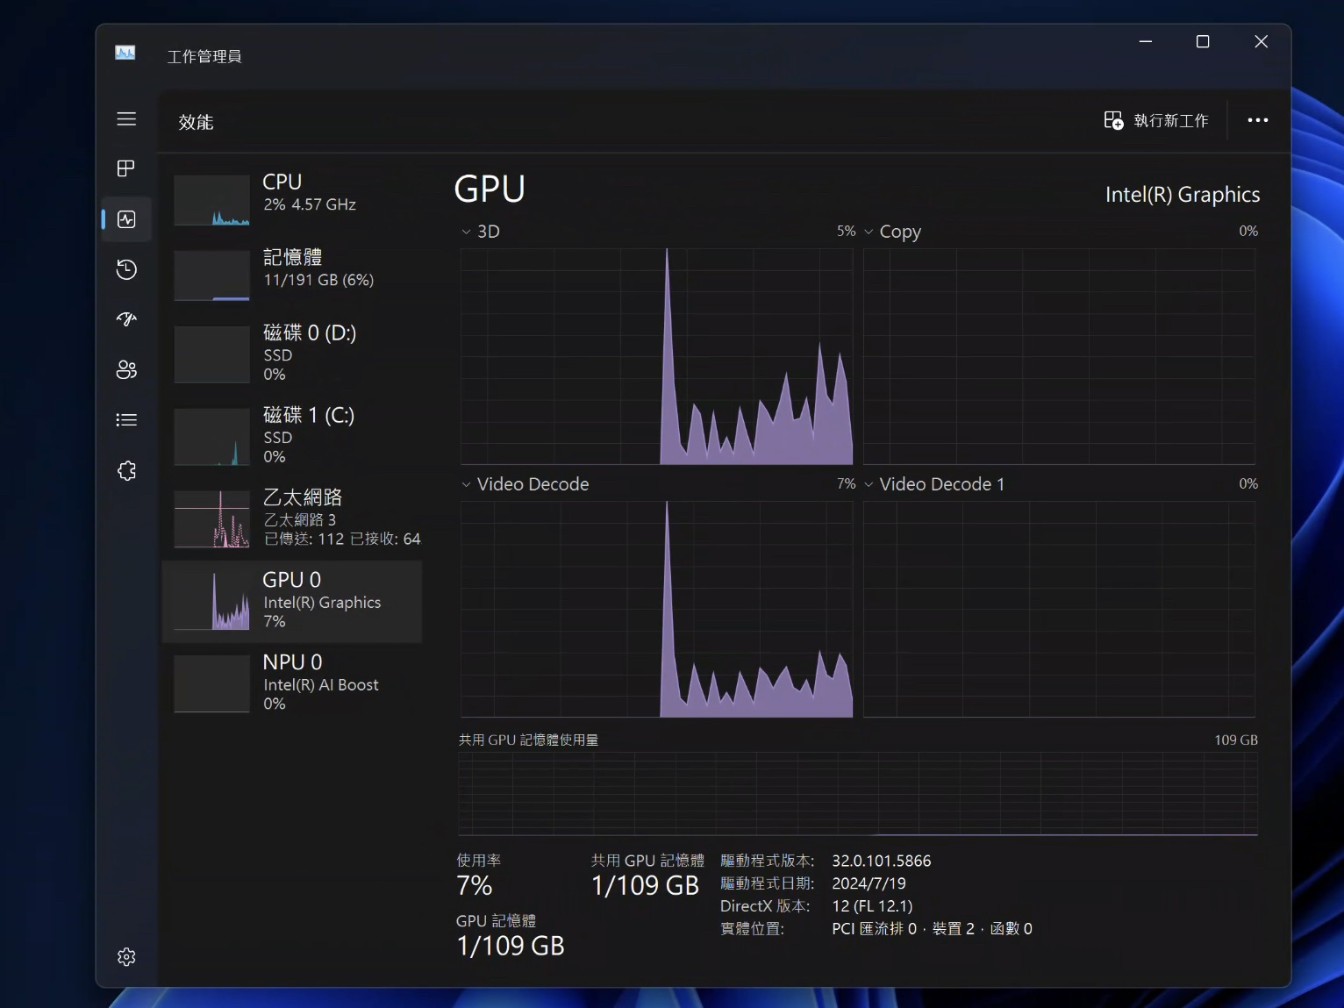Open the Copy engine dropdown
Viewport: 1344px width, 1008px height.
892,232
